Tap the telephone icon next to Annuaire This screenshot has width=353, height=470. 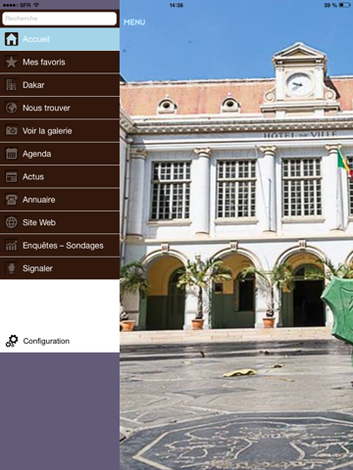[x=12, y=200]
